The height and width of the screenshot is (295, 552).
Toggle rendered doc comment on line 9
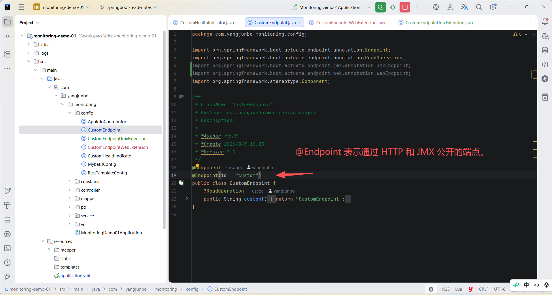[182, 97]
